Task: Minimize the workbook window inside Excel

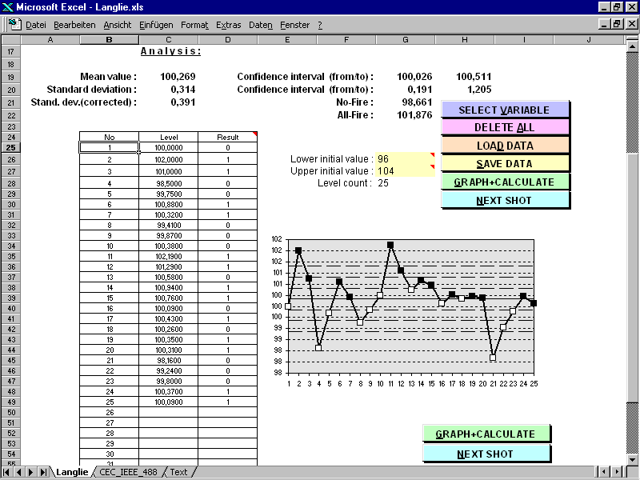Action: 605,25
